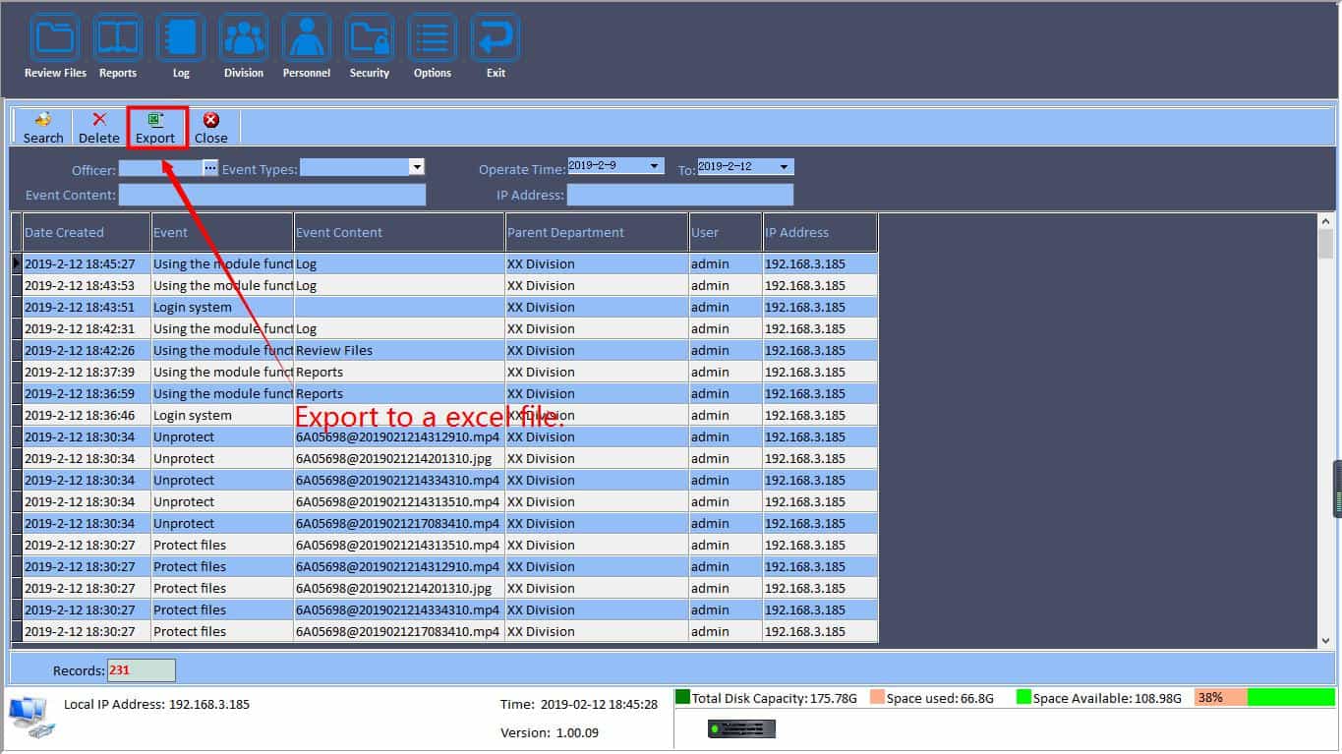Viewport: 1342px width, 754px height.
Task: Click the dark green Total Disk Capacity swatch
Action: [x=682, y=697]
